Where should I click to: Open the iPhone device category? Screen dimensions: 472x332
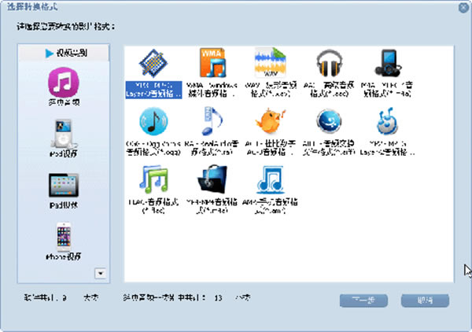(64, 242)
